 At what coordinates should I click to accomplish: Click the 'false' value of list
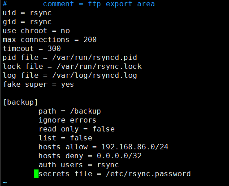tap(81, 138)
